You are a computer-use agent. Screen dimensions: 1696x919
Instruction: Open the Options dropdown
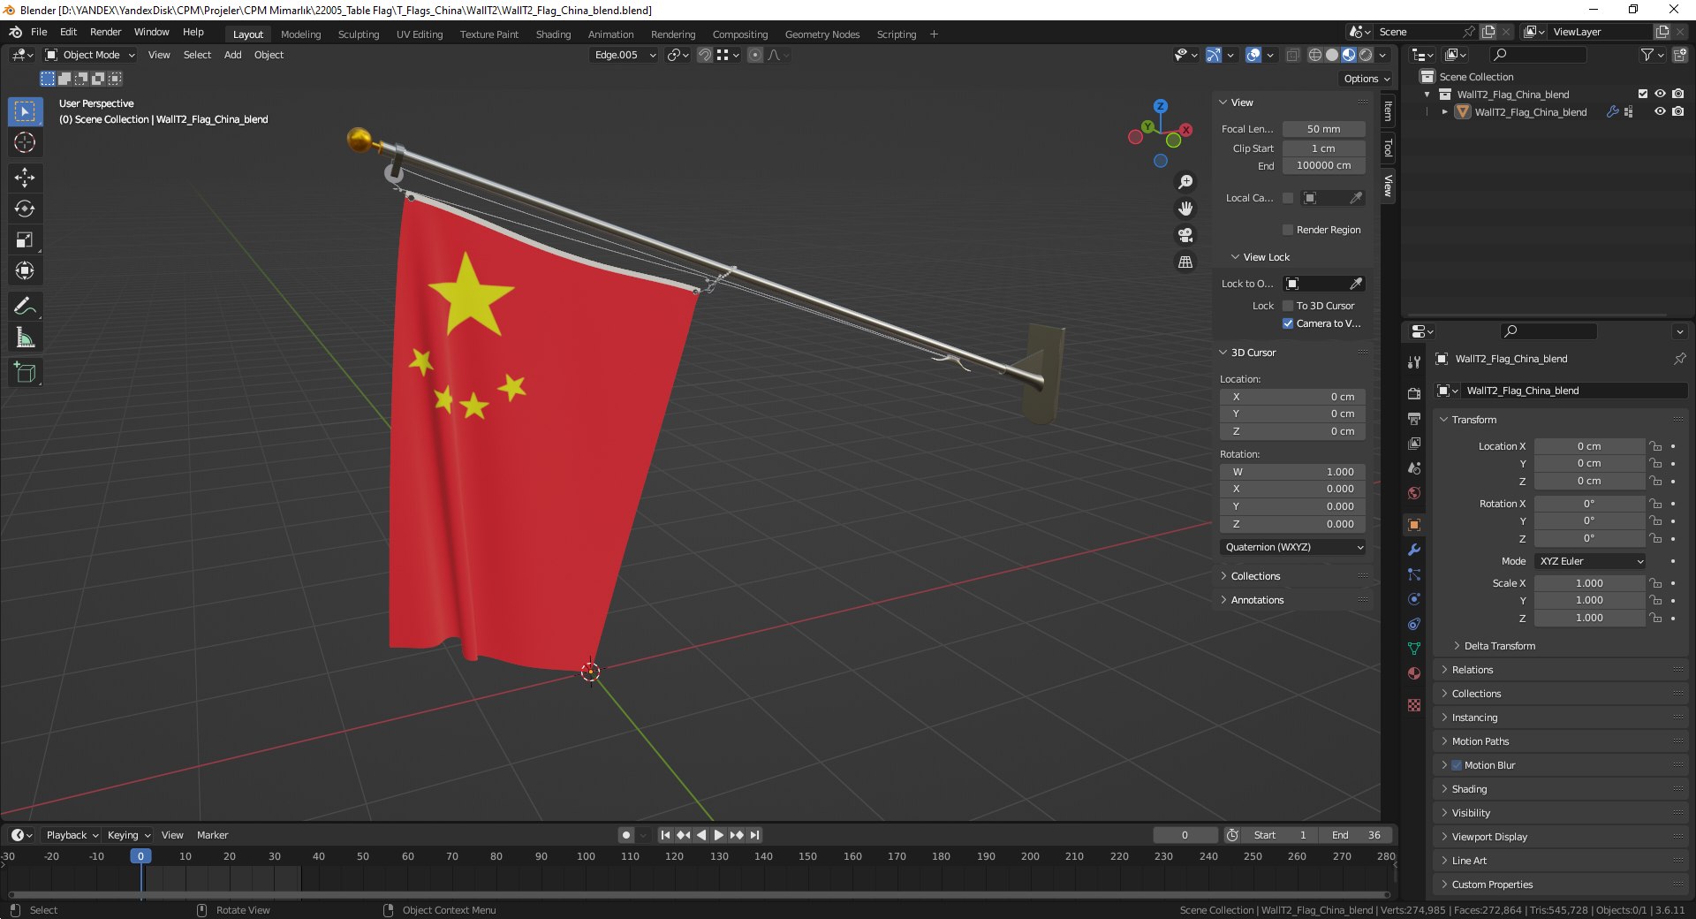1367,79
